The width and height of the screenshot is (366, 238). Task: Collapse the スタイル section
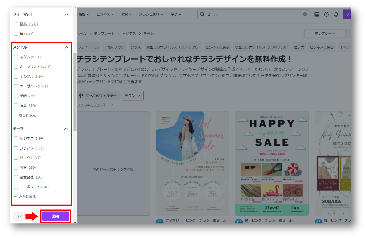[x=66, y=47]
